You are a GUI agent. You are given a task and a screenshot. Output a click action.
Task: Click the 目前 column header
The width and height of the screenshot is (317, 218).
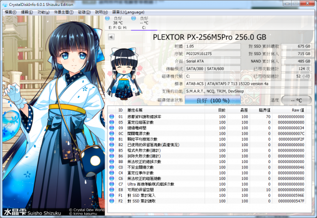coord(216,110)
